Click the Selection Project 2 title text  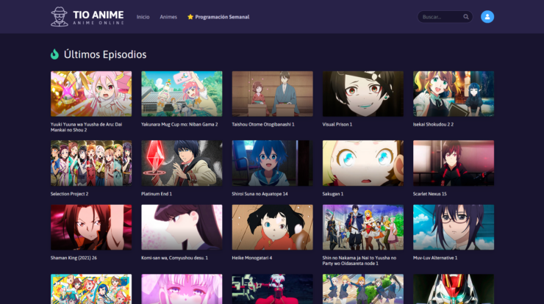69,194
